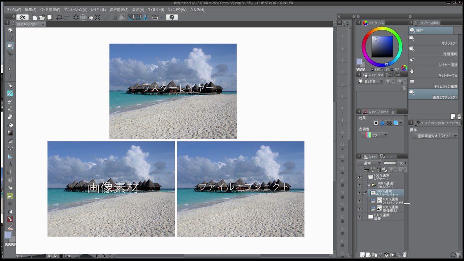Select the Zoom (magnifier) tool
The image size is (464, 261).
tap(10, 30)
